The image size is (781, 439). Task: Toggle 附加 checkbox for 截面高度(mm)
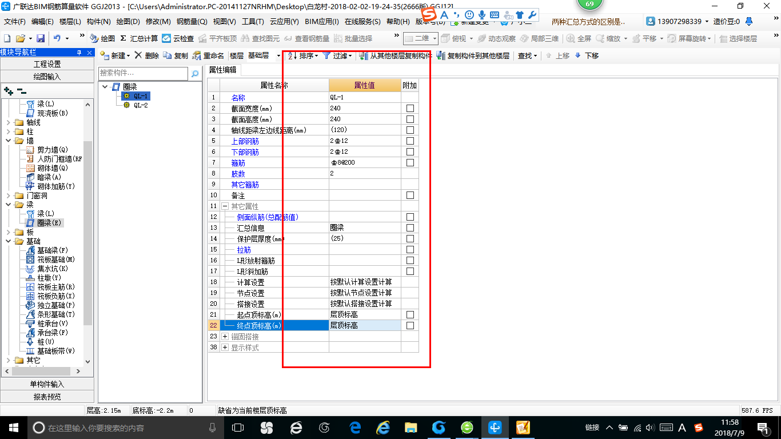[x=410, y=119]
